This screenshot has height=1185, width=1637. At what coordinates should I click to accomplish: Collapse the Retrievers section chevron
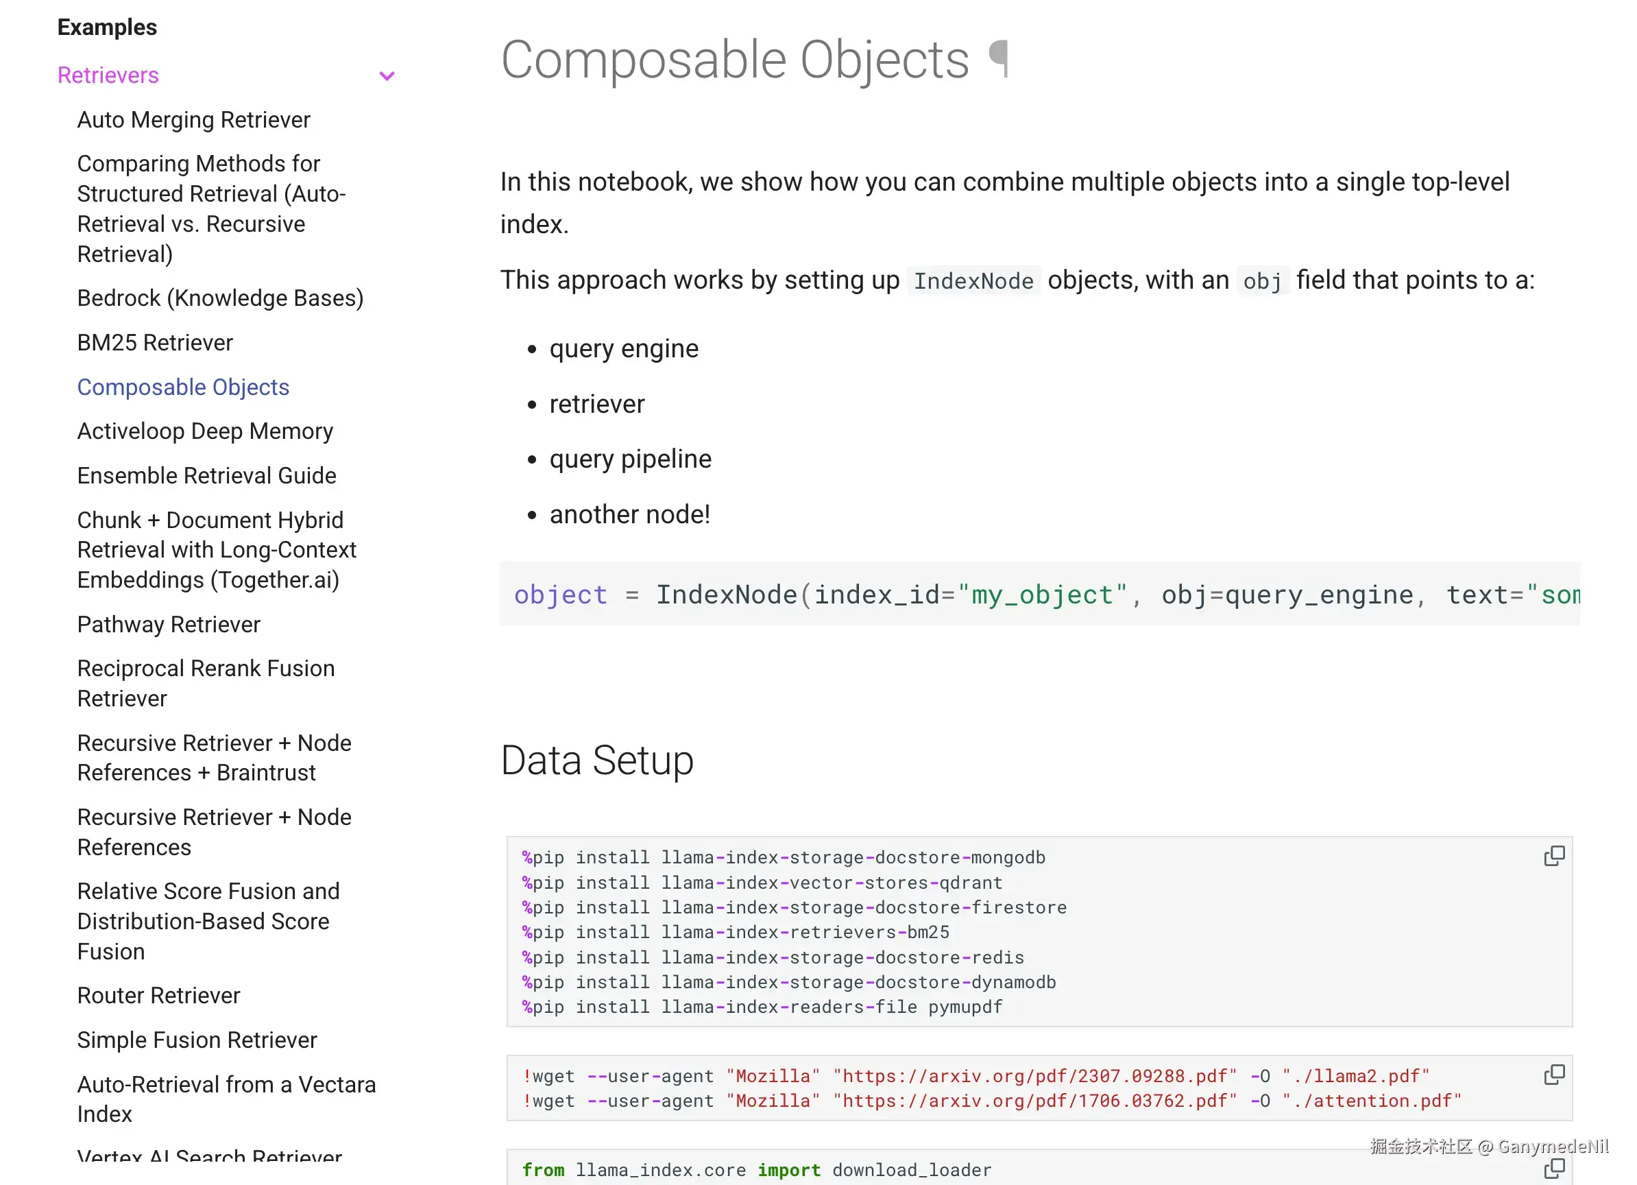[387, 76]
